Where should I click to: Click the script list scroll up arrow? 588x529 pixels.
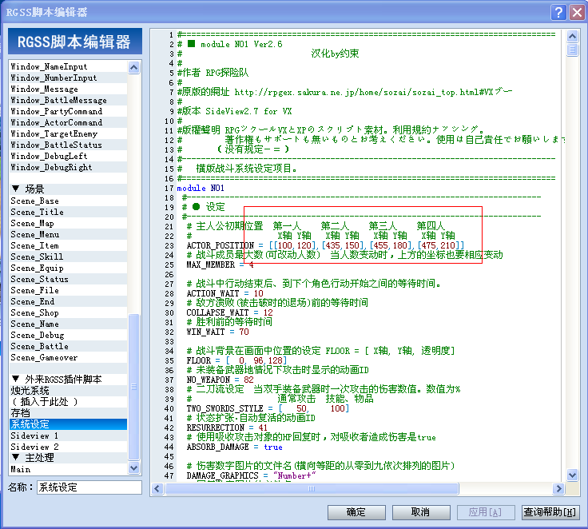pyautogui.click(x=134, y=67)
